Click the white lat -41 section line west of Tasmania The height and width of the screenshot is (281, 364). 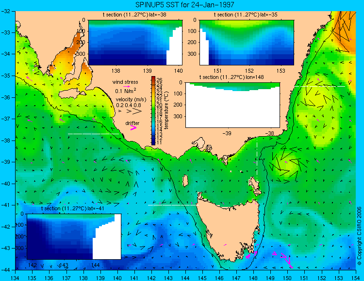[173, 205]
